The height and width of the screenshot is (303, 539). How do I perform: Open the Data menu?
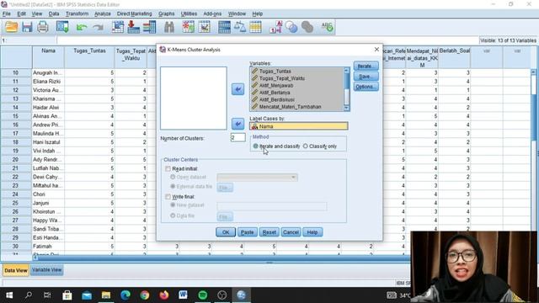coord(54,13)
